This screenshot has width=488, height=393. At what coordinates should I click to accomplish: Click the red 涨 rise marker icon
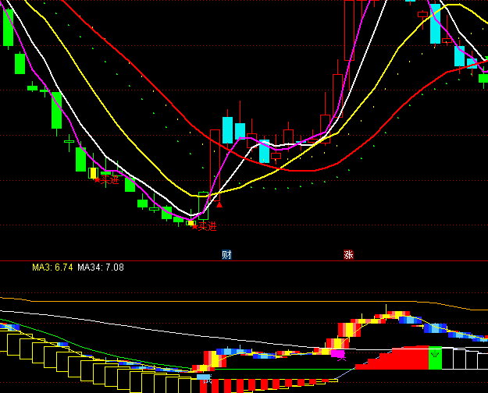tap(348, 254)
